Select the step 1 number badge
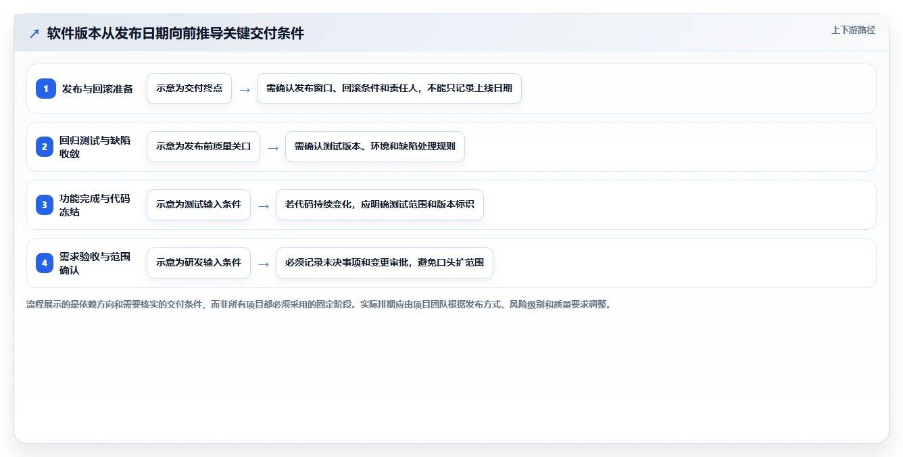This screenshot has width=903, height=457. (46, 89)
